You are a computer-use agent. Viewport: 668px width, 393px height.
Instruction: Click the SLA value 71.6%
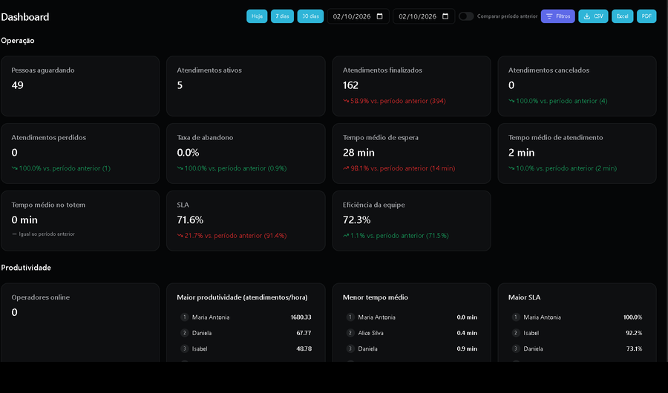click(x=190, y=219)
